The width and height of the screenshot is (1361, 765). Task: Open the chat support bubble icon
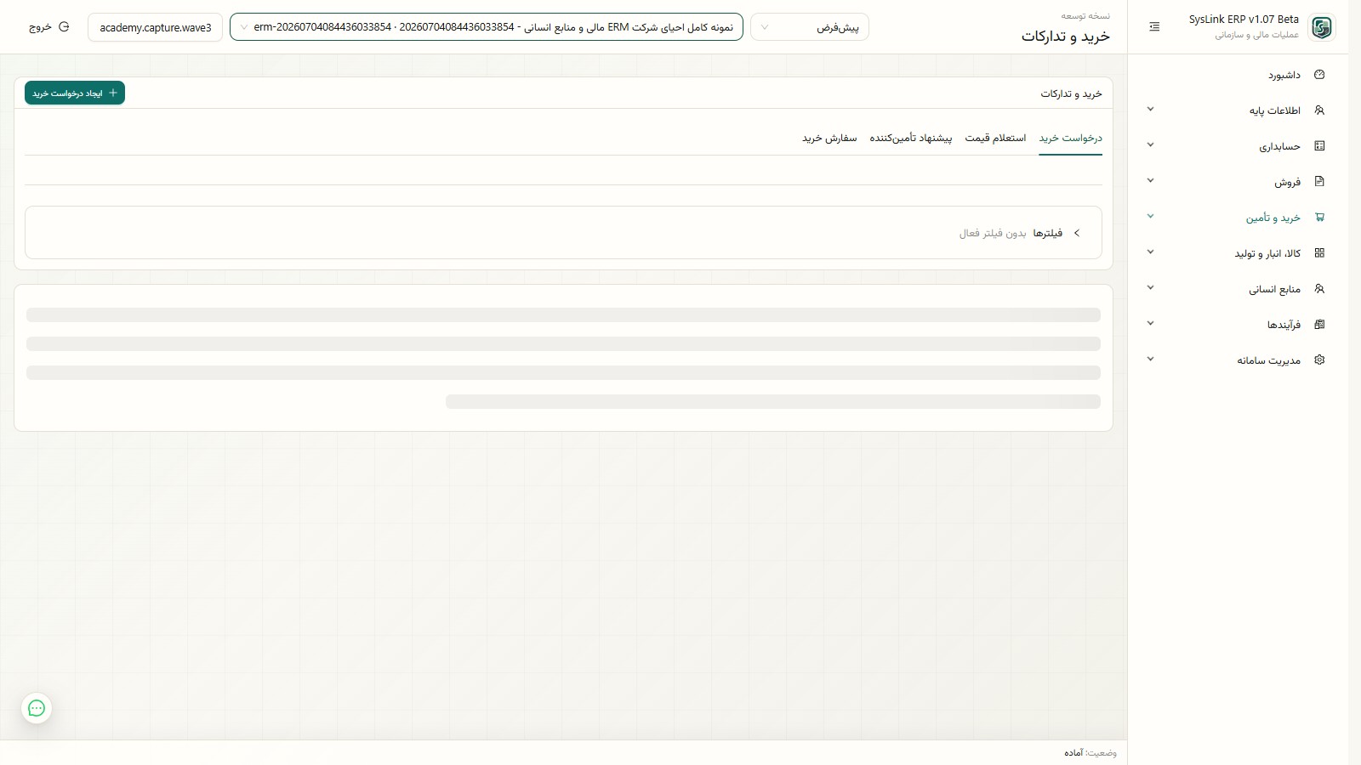click(37, 708)
